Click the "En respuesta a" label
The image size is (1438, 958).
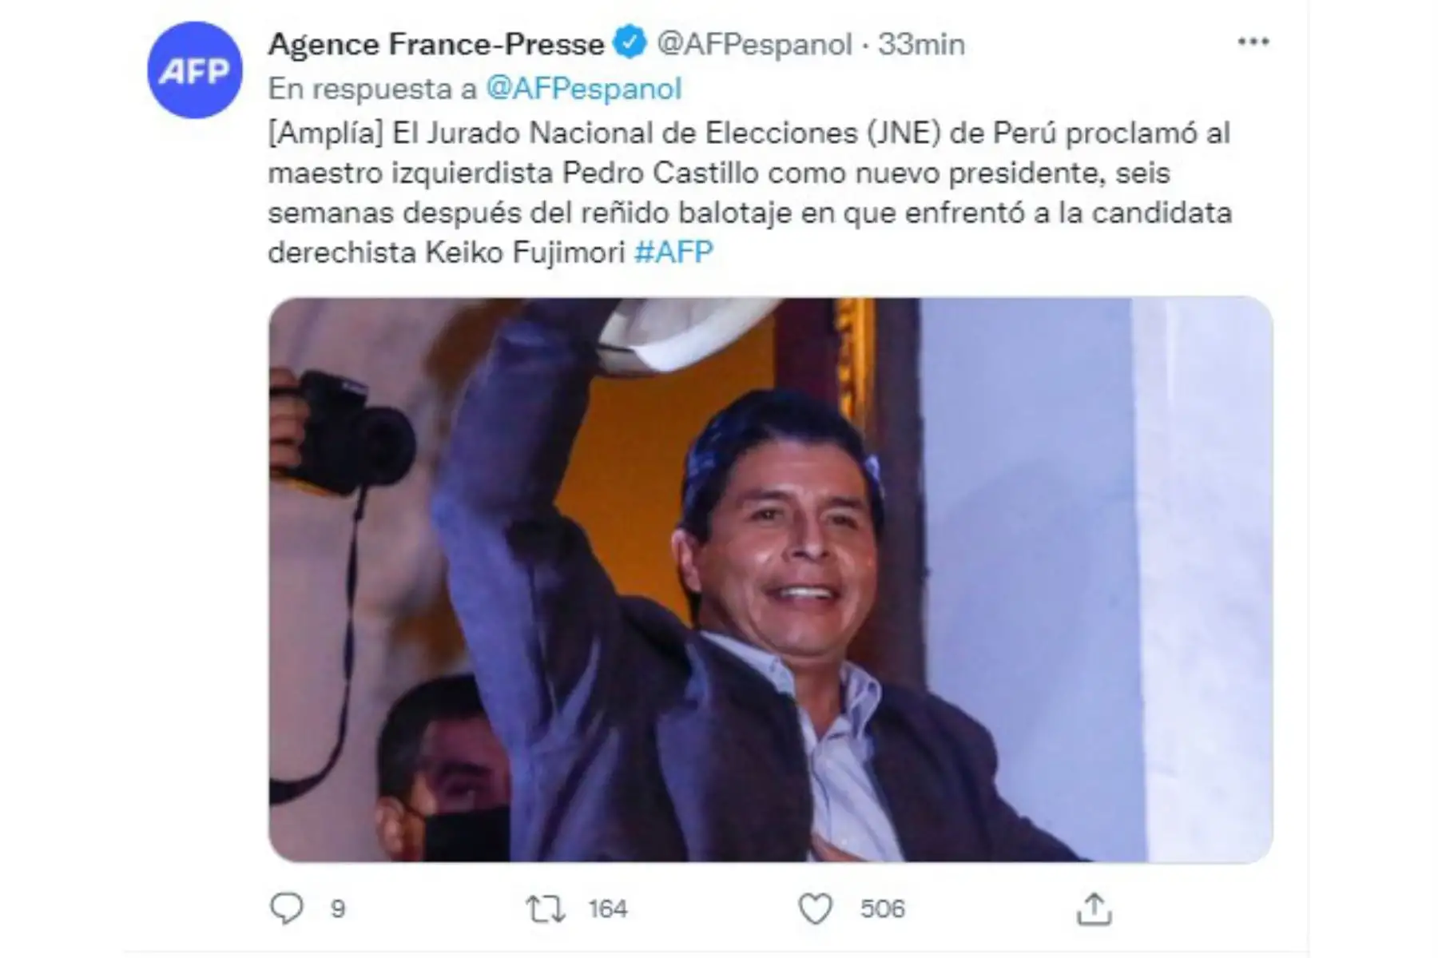click(x=372, y=89)
